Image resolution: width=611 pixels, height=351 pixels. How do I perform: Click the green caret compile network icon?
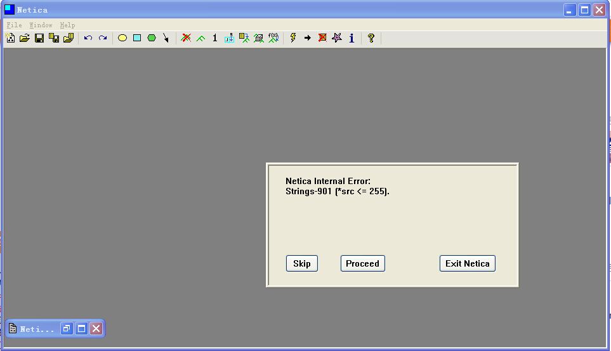pyautogui.click(x=200, y=38)
